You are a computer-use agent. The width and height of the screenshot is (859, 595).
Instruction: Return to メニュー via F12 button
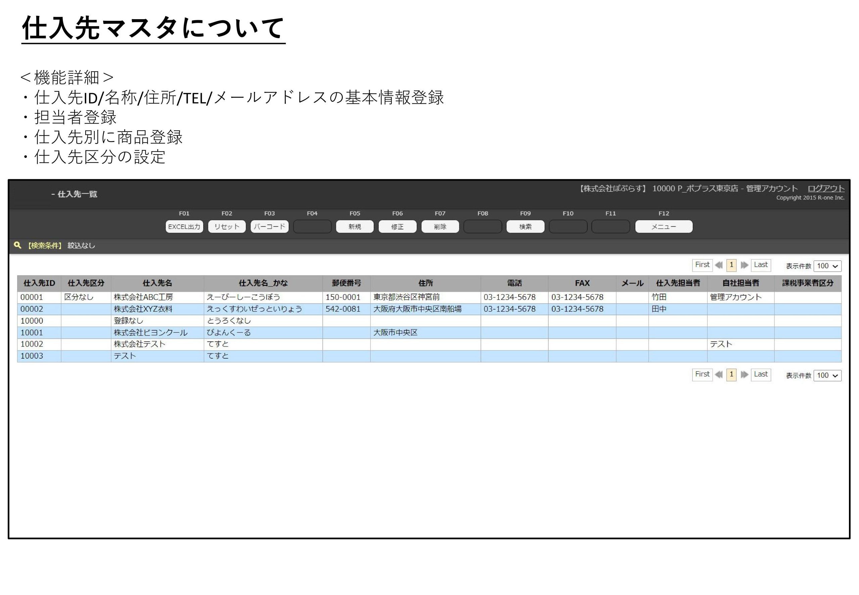click(x=663, y=226)
